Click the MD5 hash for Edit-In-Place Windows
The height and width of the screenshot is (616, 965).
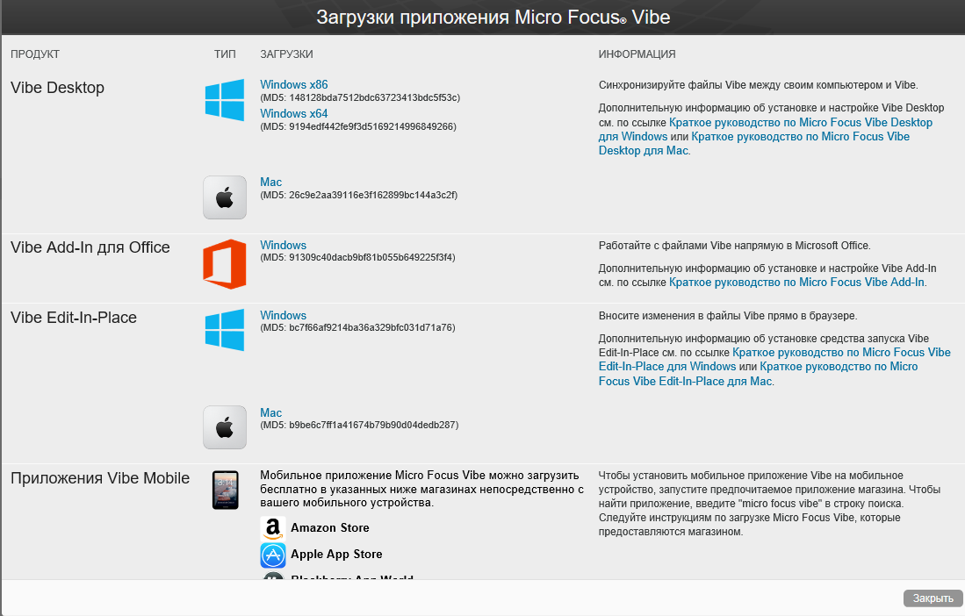coord(357,327)
